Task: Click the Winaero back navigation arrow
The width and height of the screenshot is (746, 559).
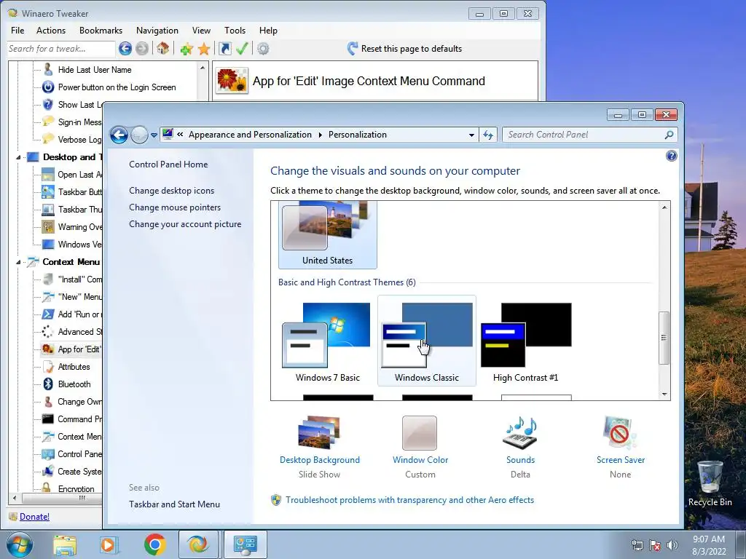Action: [125, 49]
